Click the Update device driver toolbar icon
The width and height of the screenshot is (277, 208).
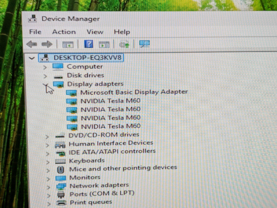click(124, 44)
